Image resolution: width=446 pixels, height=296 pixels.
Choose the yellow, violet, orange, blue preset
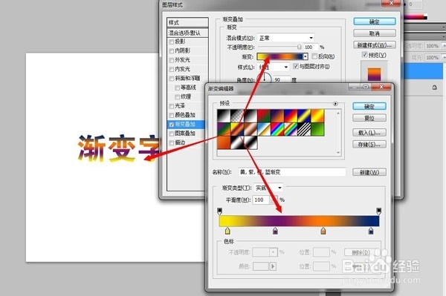pyautogui.click(x=237, y=129)
